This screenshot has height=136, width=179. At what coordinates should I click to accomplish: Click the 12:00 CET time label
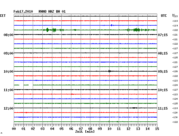tap(9, 108)
